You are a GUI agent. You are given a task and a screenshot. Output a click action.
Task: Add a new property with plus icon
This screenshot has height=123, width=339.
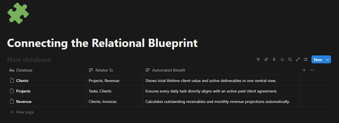point(304,70)
